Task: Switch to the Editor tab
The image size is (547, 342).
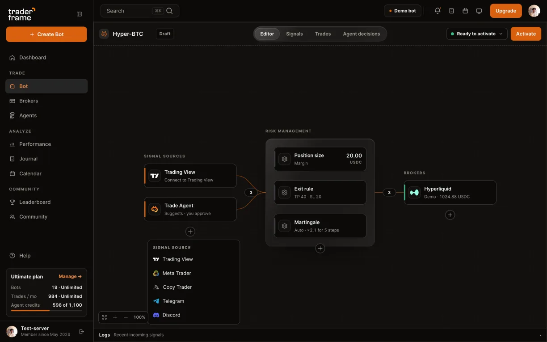Action: click(267, 34)
